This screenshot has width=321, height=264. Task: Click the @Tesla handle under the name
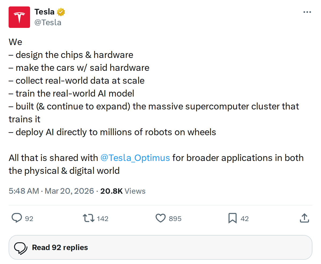pos(47,22)
